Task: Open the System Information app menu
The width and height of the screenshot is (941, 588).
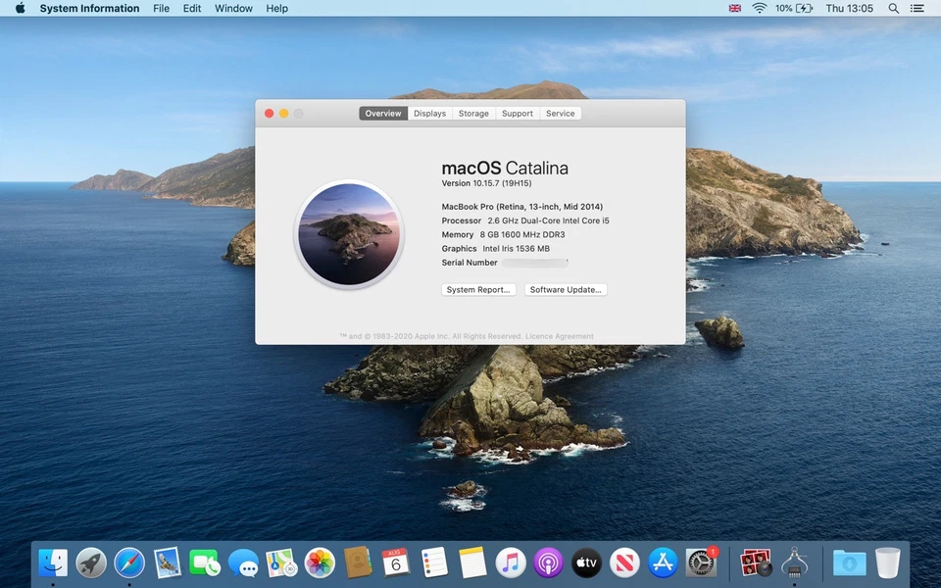Action: [89, 9]
